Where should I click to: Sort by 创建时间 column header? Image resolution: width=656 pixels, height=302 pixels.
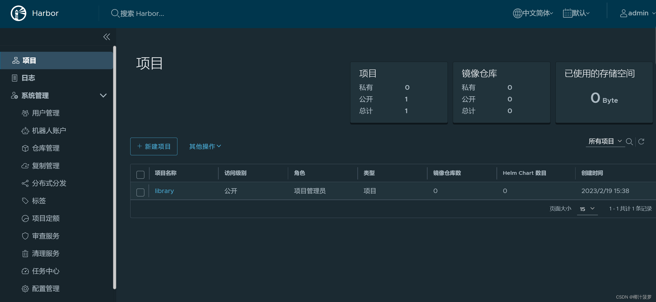coord(592,173)
